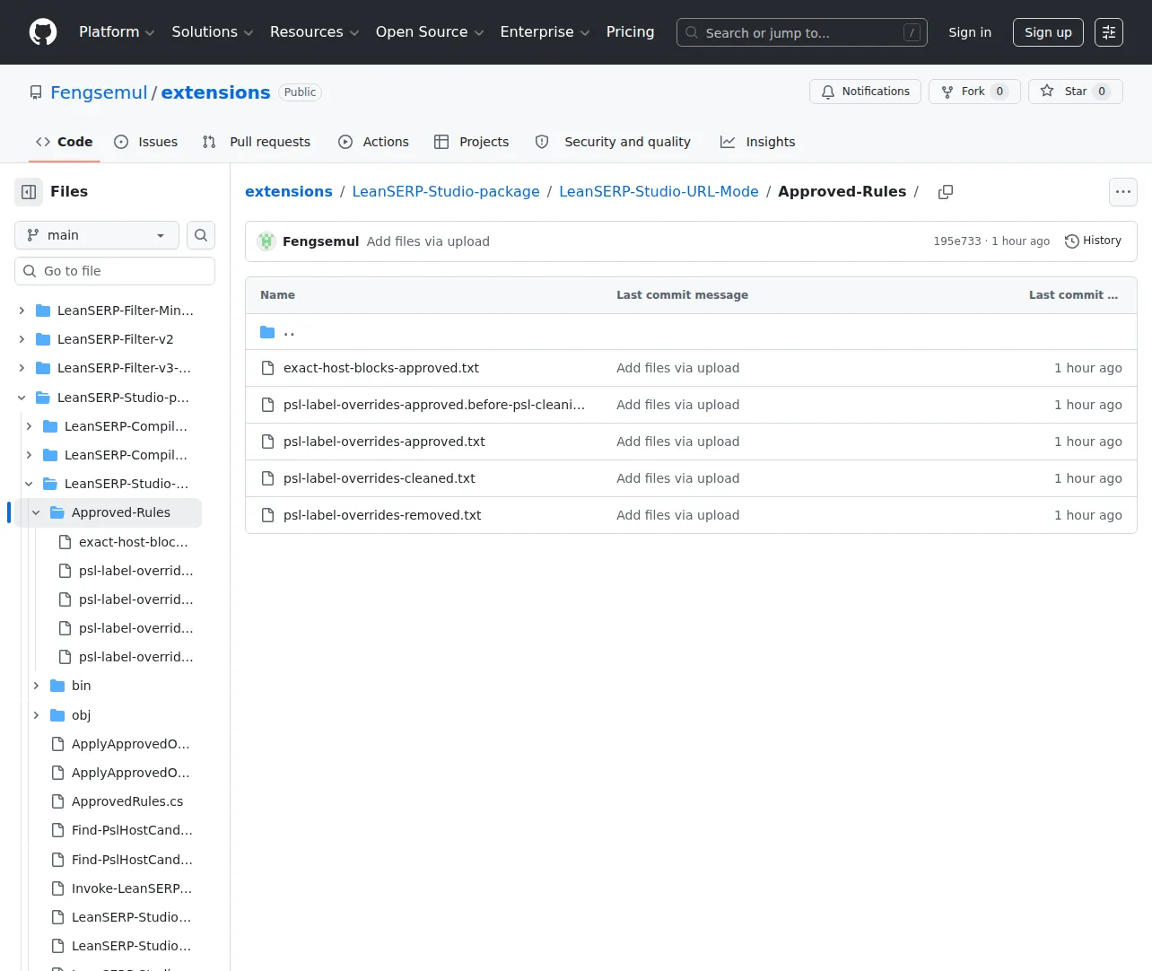This screenshot has height=971, width=1152.
Task: Go to extensions root breadcrumb
Action: pos(289,191)
